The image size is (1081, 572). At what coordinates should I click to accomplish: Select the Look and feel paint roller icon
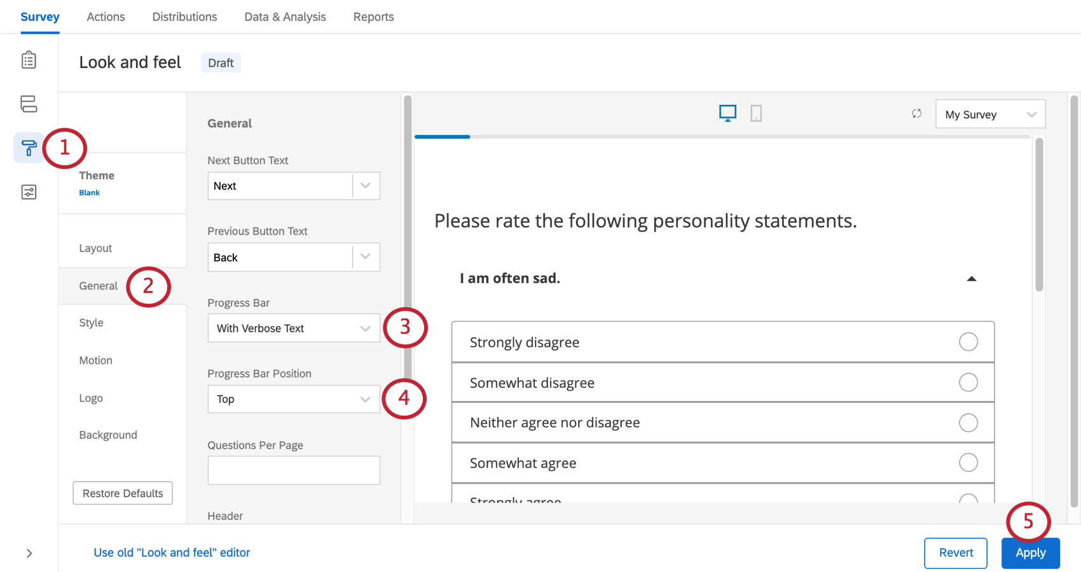pyautogui.click(x=29, y=148)
